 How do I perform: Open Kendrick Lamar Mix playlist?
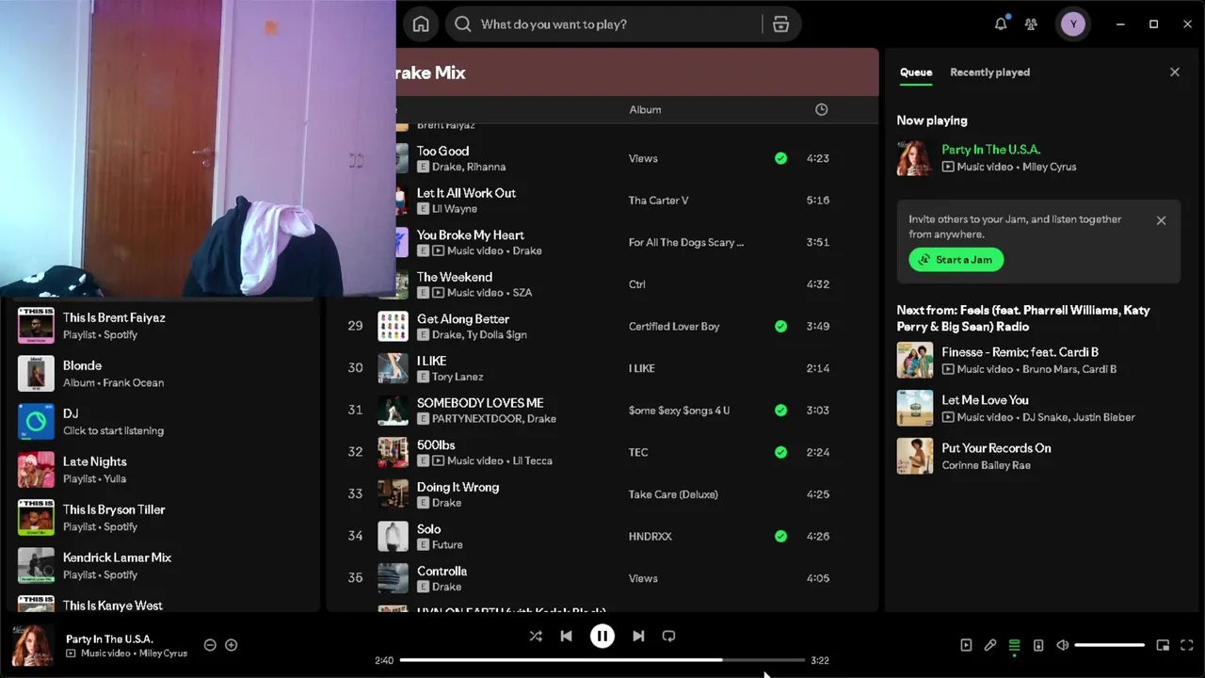click(165, 566)
